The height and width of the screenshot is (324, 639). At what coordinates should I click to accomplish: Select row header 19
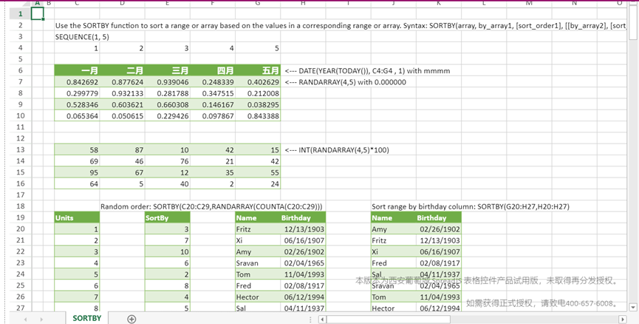pos(21,217)
